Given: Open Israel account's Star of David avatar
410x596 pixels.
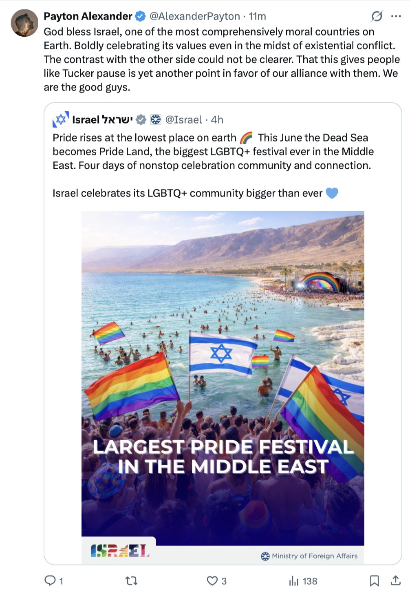Looking at the screenshot, I should 61,119.
